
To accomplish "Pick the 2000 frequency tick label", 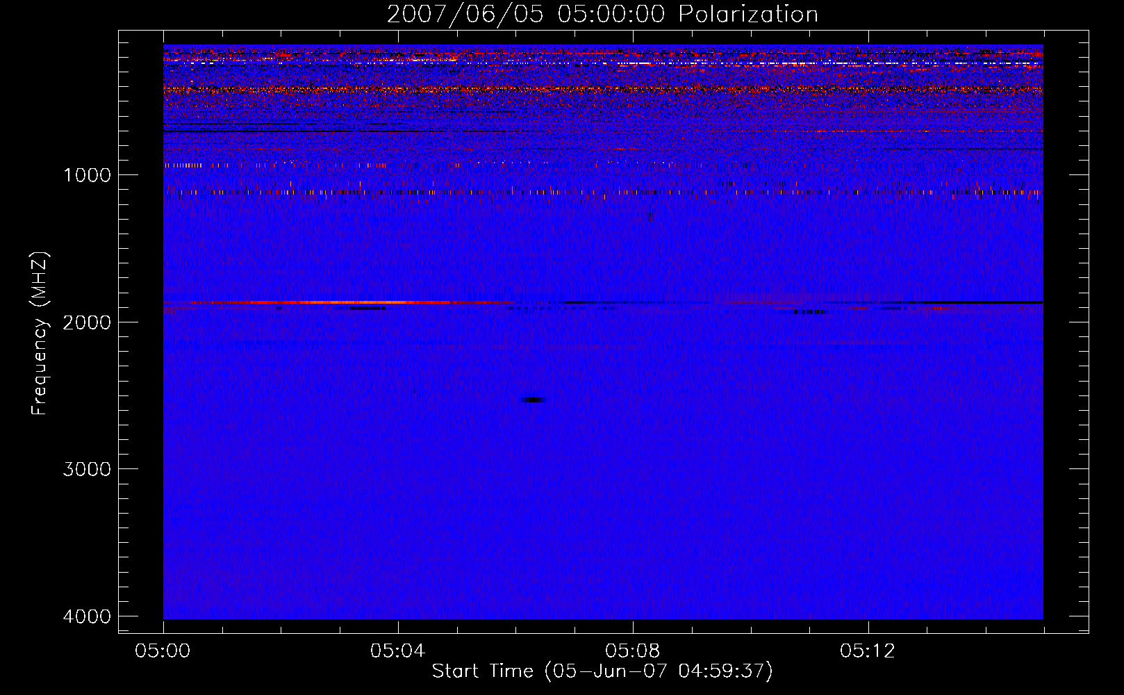I will pos(87,322).
